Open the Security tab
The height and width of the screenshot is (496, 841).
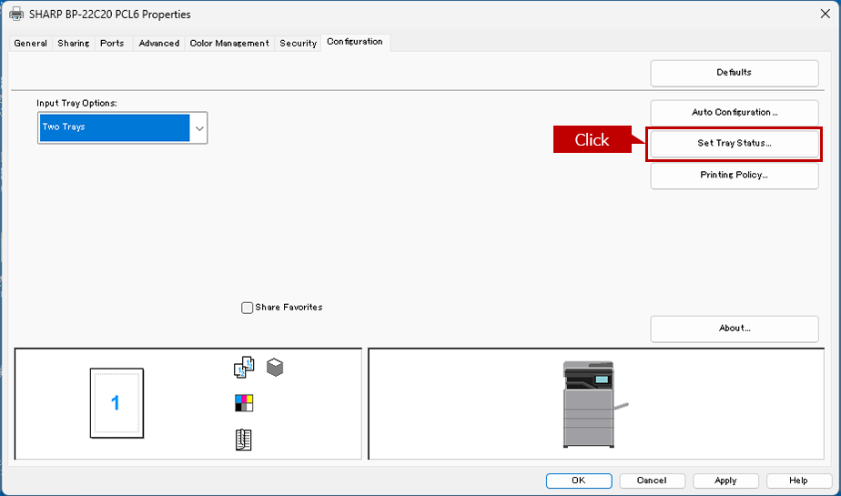299,44
